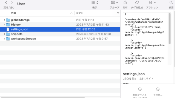
Task: Open the Group grid options dropdown
Action: (x=115, y=2)
